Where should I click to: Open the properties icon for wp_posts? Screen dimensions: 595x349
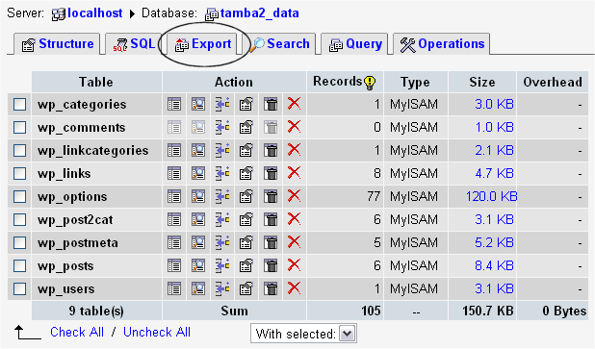pyautogui.click(x=246, y=266)
